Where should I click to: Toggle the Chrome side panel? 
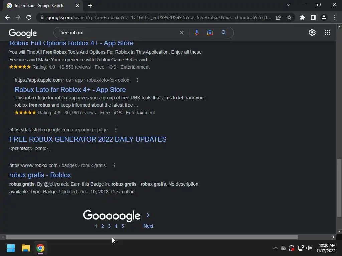point(313,17)
